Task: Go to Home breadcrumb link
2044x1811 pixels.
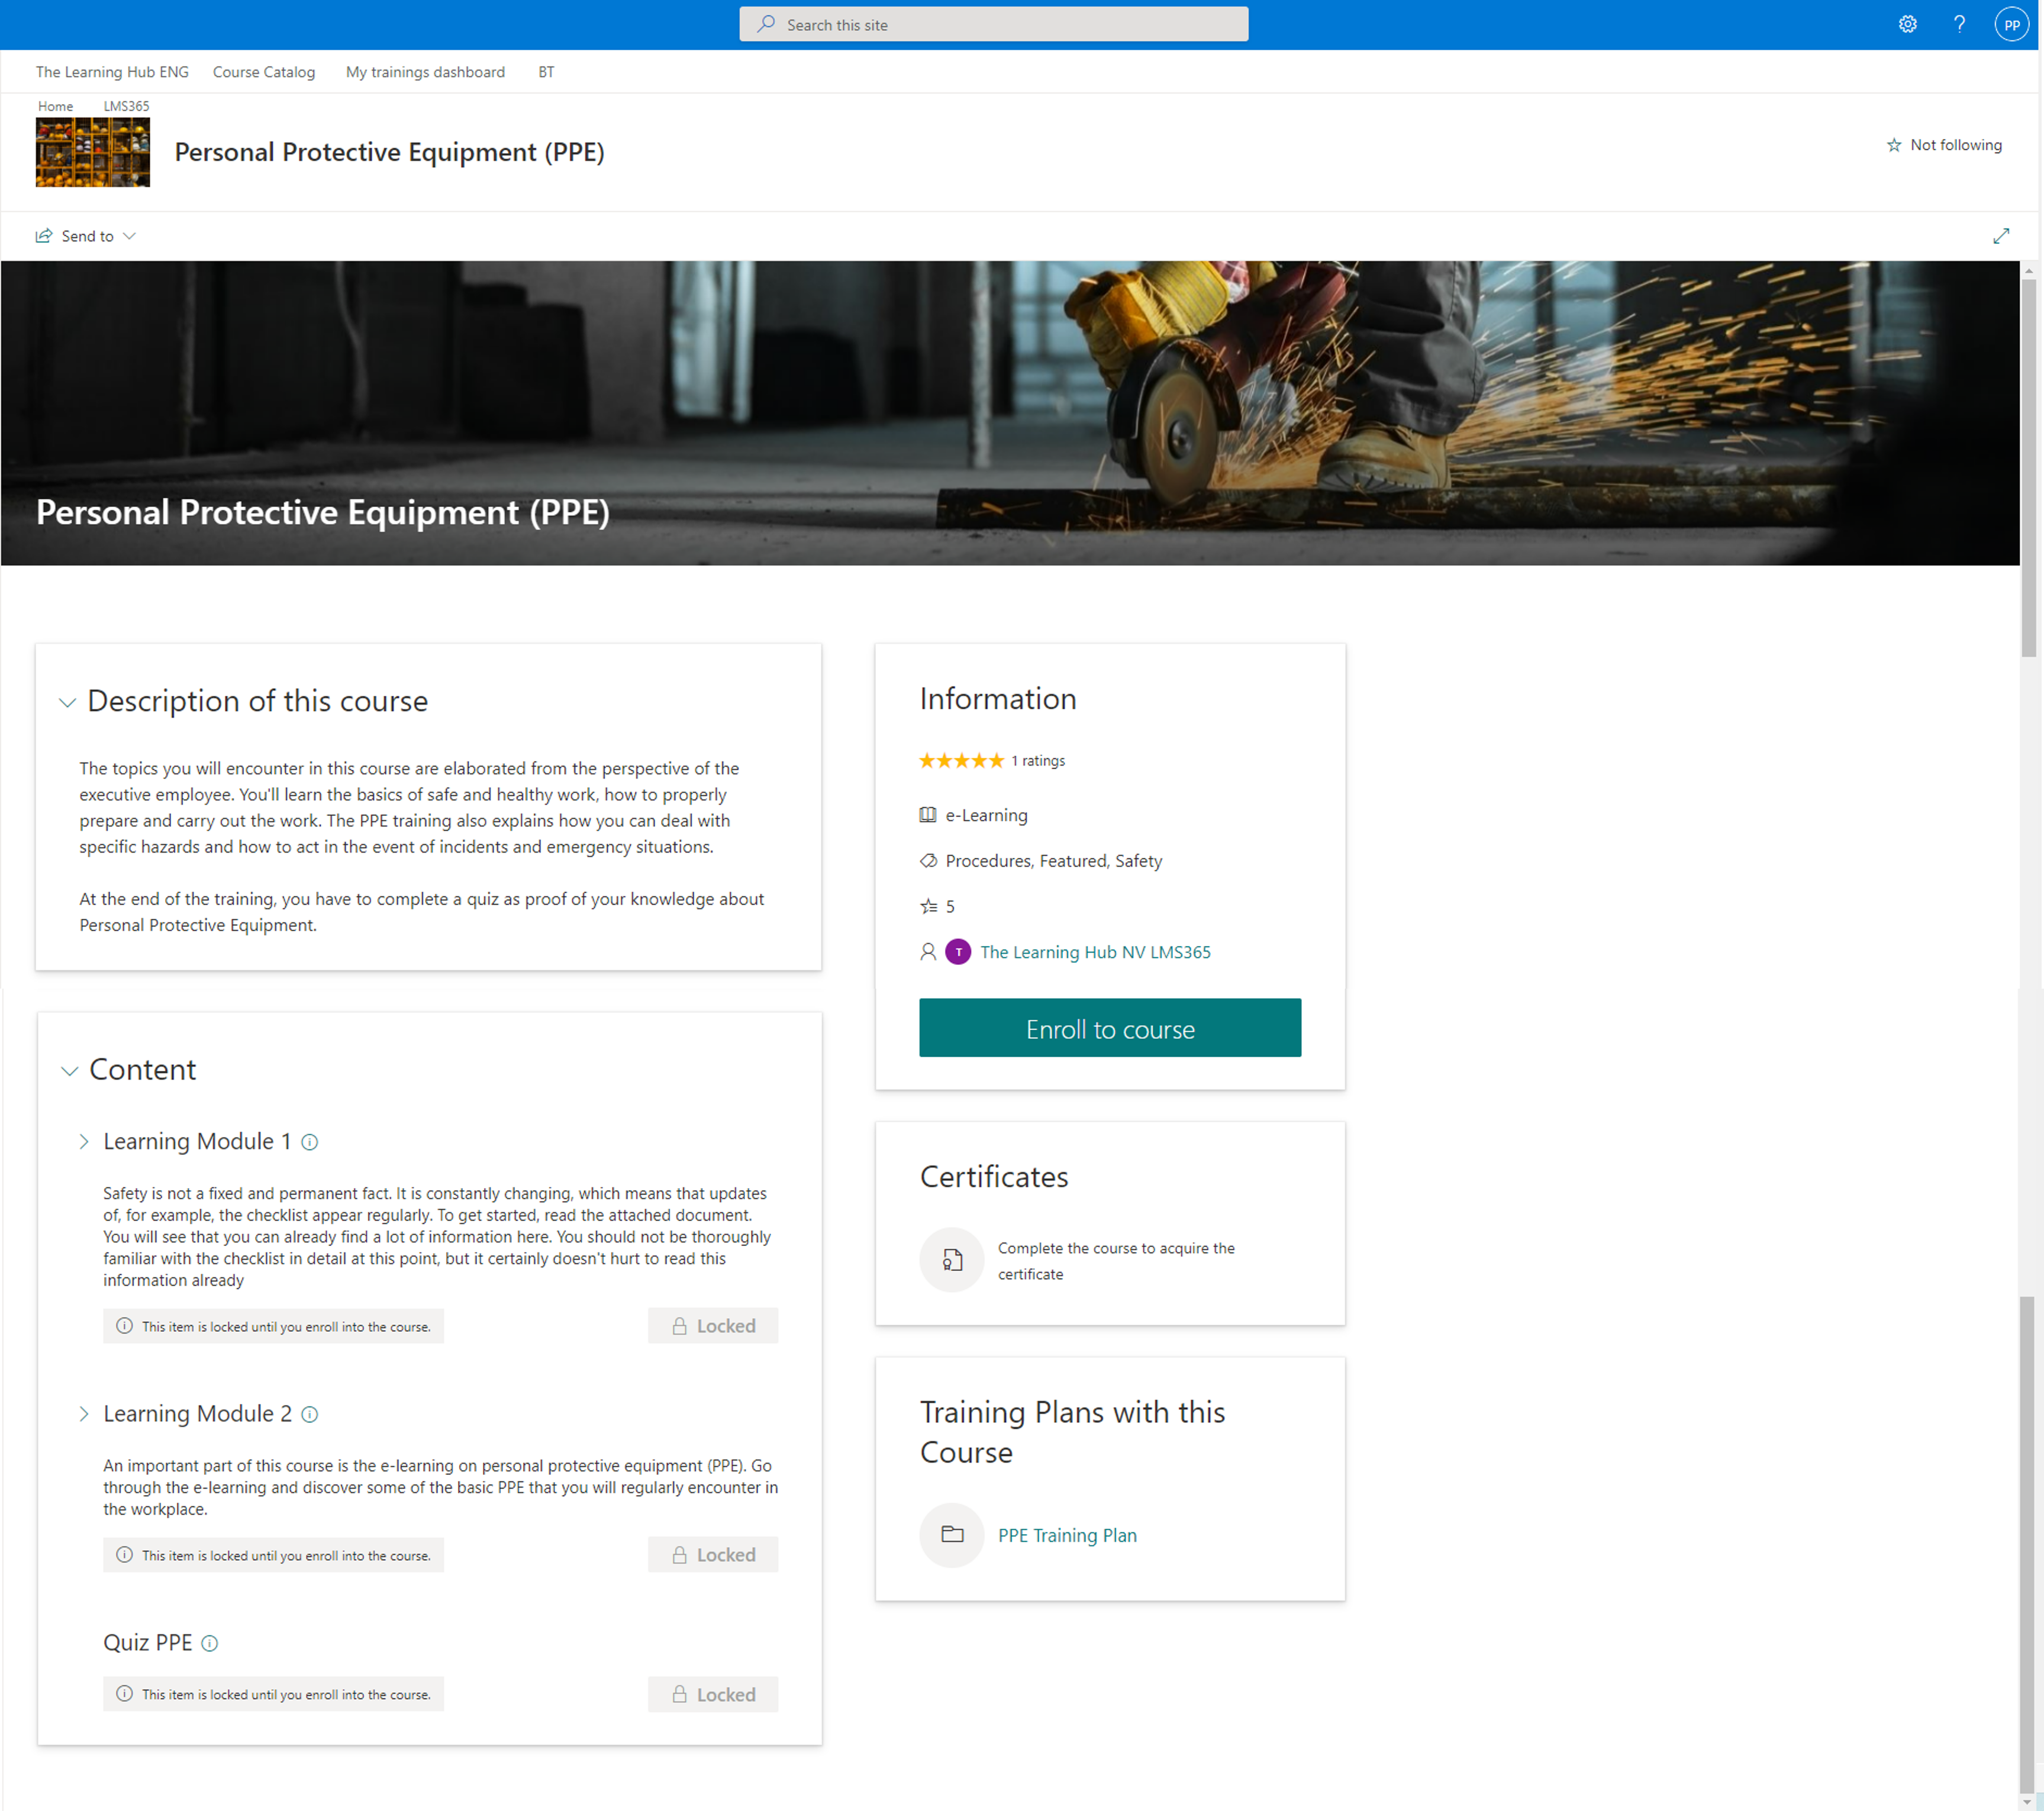Action: click(55, 106)
